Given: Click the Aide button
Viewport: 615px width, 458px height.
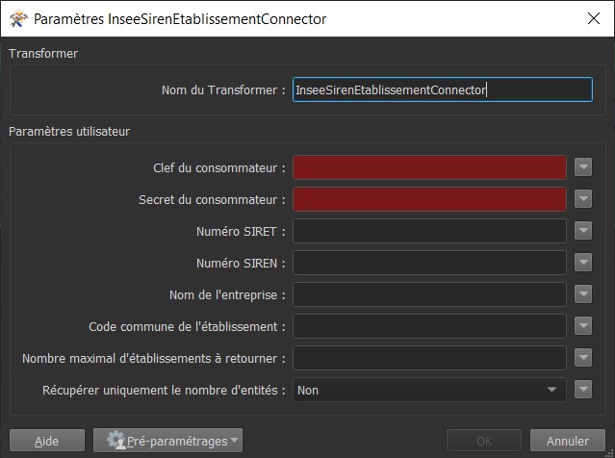Looking at the screenshot, I should tap(46, 441).
